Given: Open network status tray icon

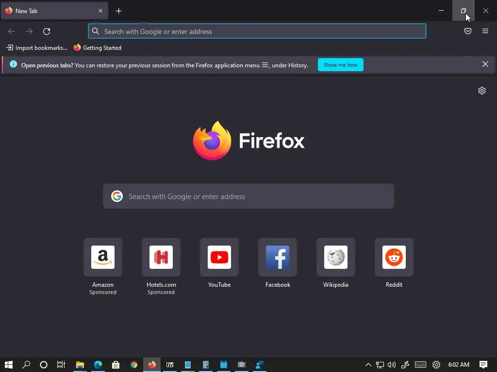Looking at the screenshot, I should coord(380,365).
